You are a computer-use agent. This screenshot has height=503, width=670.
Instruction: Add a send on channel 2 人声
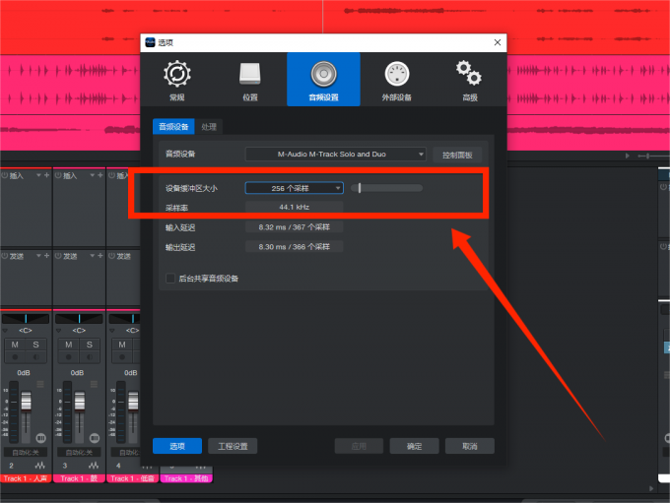point(46,255)
